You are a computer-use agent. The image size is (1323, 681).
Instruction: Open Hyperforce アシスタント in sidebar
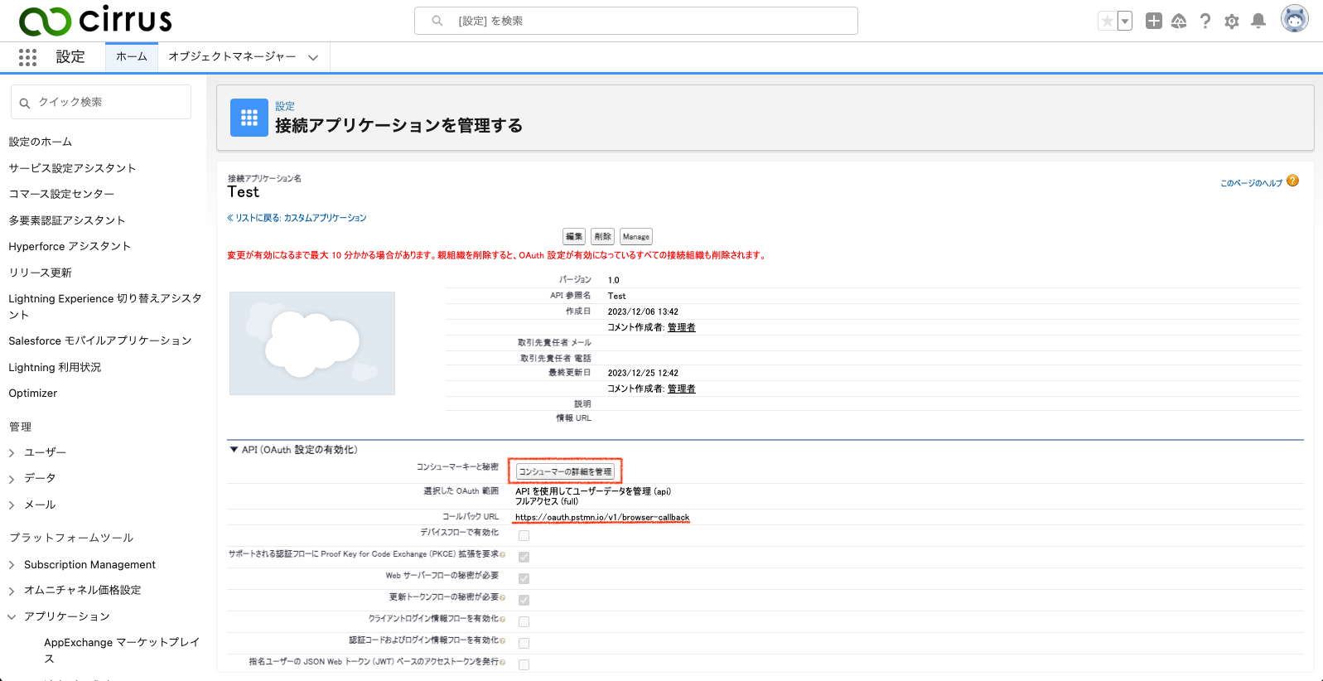(70, 246)
